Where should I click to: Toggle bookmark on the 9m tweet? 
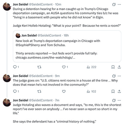point(113,91)
